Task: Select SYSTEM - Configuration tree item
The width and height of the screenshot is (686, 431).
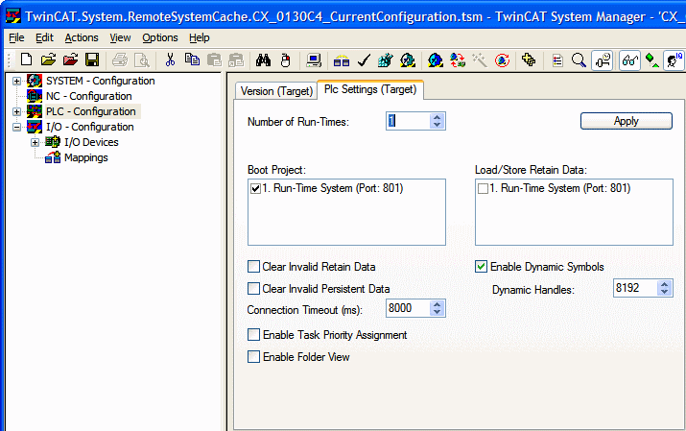Action: (100, 81)
